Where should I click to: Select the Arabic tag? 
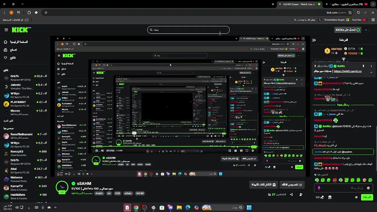click(99, 193)
